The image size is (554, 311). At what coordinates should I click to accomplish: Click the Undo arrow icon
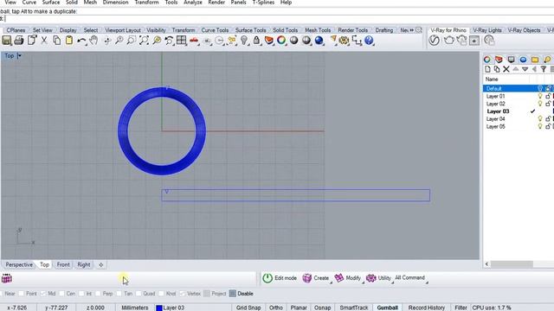coord(81,41)
